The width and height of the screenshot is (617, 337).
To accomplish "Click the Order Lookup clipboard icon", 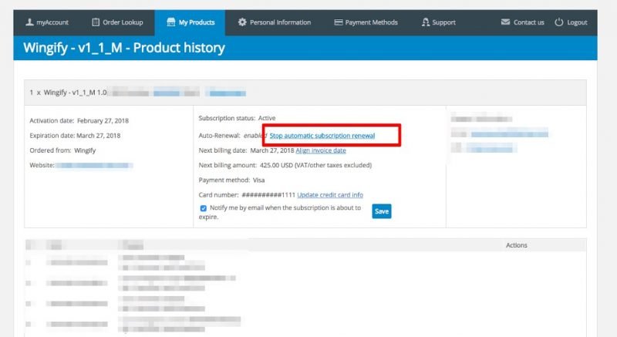I will click(x=96, y=22).
